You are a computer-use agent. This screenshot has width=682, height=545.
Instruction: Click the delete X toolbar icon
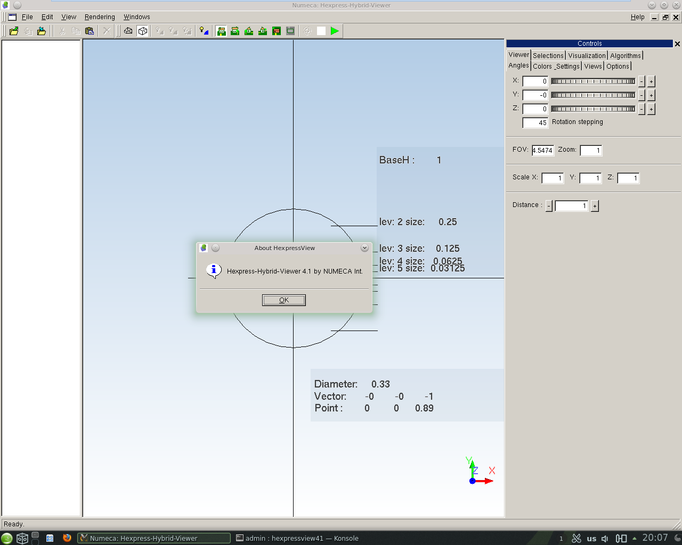pos(107,31)
